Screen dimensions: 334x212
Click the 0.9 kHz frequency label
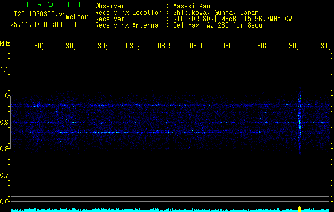[4, 122]
